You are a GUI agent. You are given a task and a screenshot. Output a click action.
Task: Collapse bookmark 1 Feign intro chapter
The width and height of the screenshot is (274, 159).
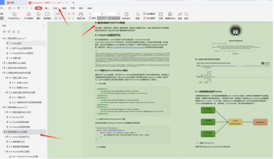[3, 38]
